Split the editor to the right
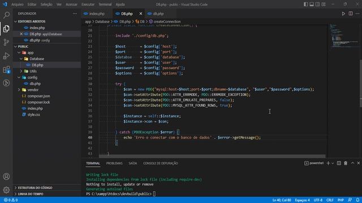 (x=351, y=14)
